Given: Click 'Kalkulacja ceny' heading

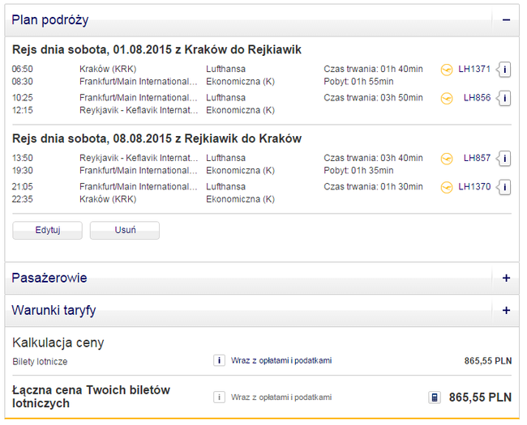Looking at the screenshot, I should pyautogui.click(x=58, y=342).
